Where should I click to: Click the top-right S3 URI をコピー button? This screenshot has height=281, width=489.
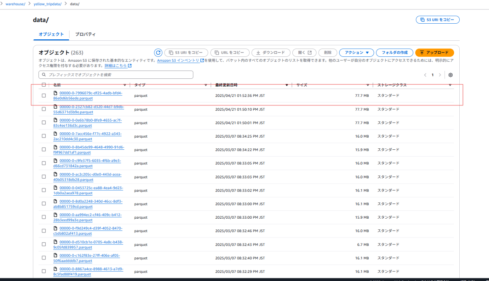[x=438, y=20]
